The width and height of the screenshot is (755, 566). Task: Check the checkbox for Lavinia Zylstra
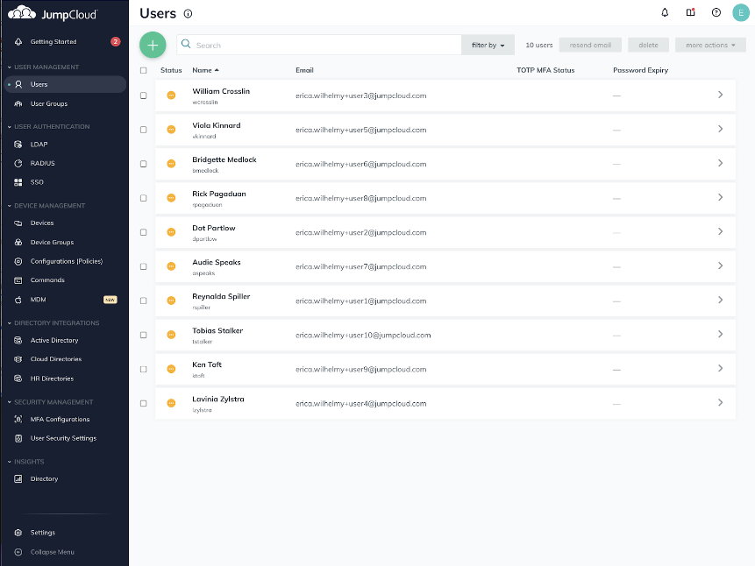pyautogui.click(x=143, y=403)
